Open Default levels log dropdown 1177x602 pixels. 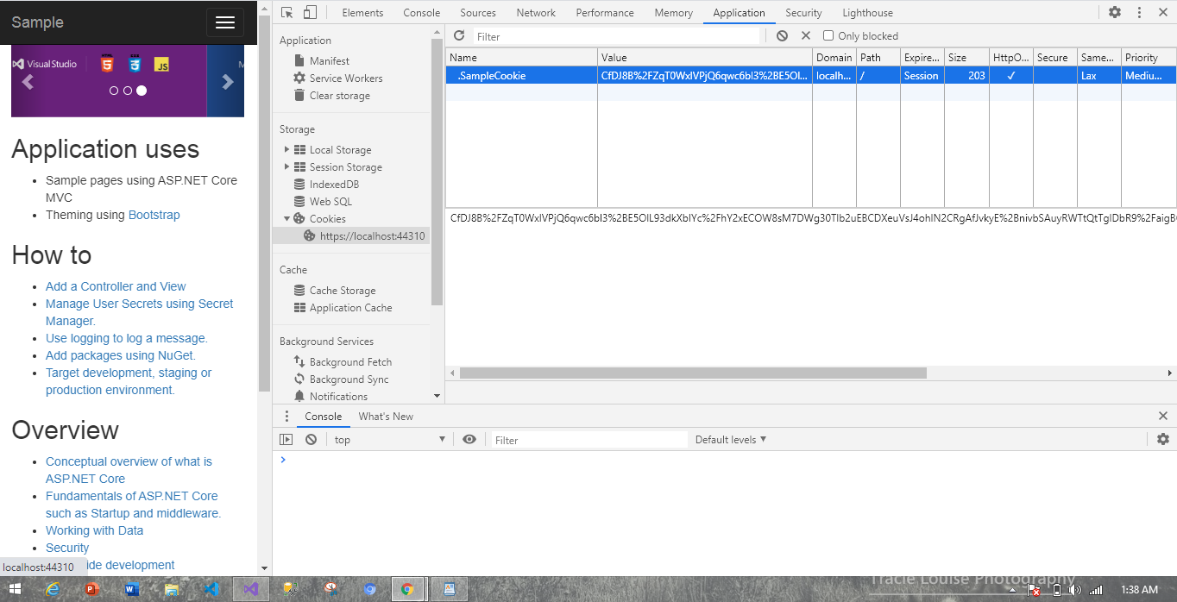tap(731, 440)
